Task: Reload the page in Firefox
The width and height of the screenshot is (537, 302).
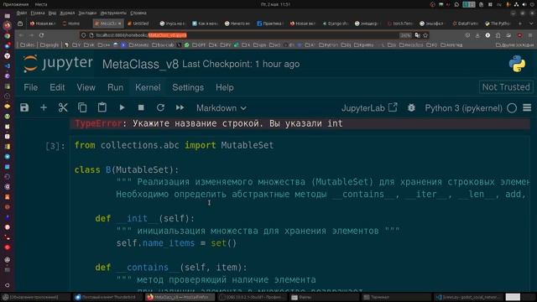Action: point(41,35)
